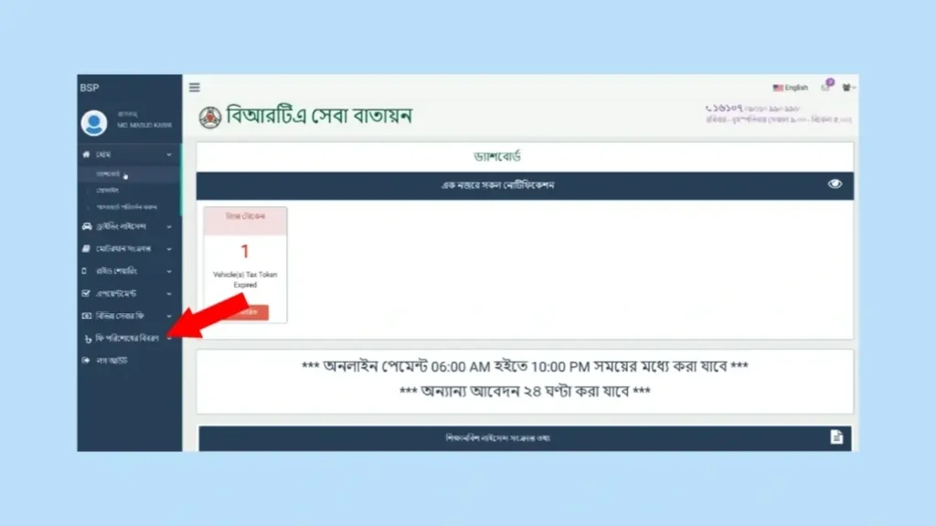Click the car icon for Driving License
Viewport: 936px width, 526px height.
coord(87,226)
